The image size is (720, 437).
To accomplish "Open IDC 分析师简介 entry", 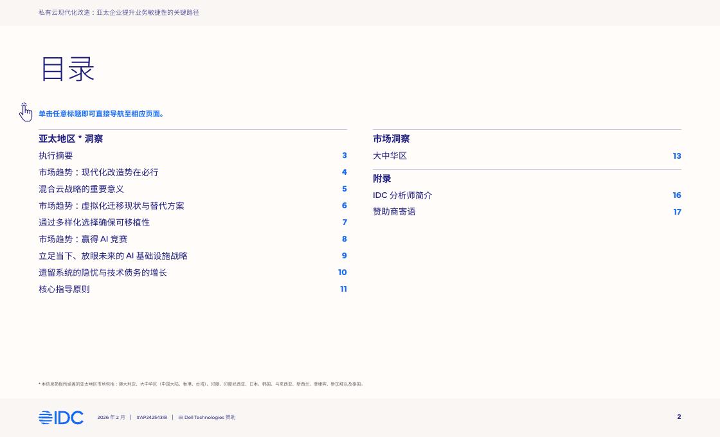I will 402,195.
